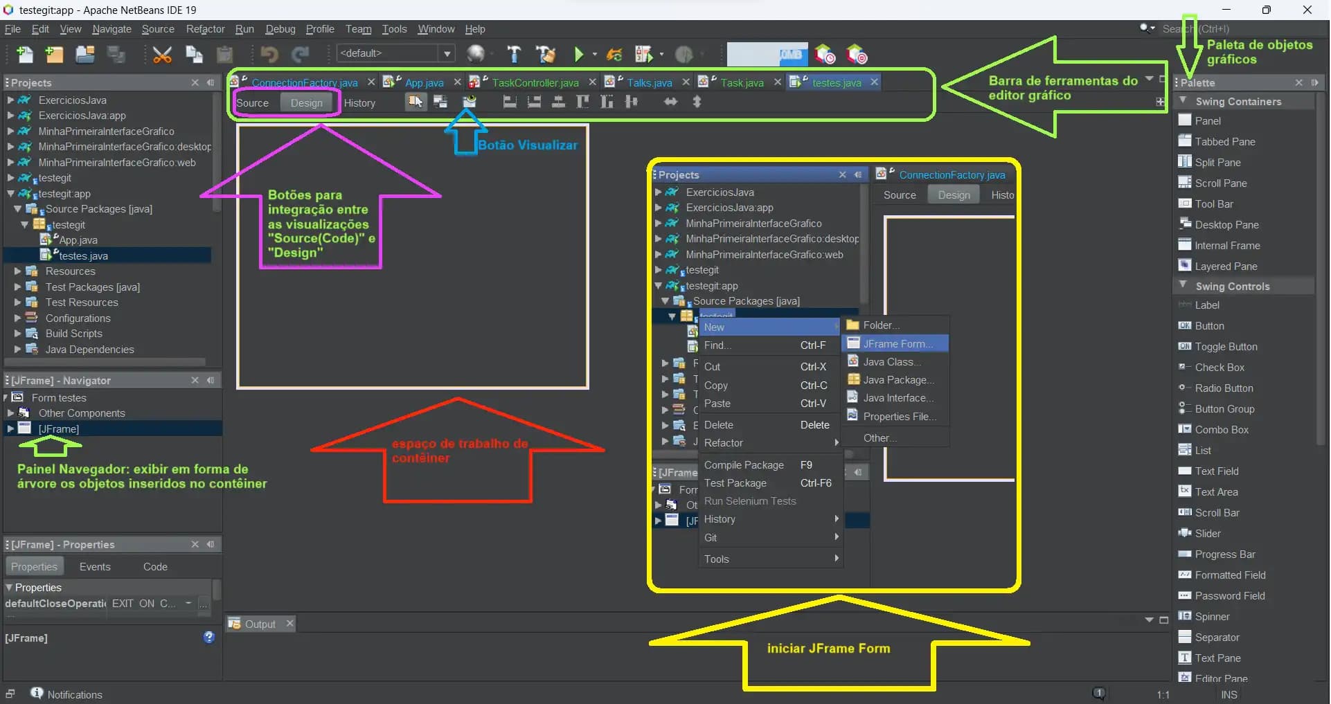1331x704 pixels.
Task: Select the Events button in Properties panel
Action: click(95, 566)
